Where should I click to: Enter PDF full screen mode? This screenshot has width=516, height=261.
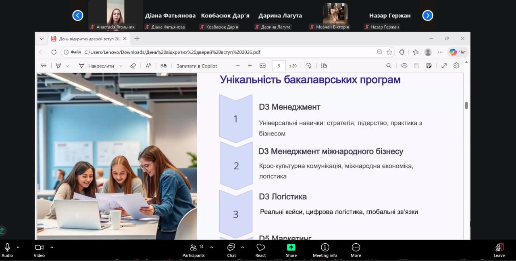(444, 66)
